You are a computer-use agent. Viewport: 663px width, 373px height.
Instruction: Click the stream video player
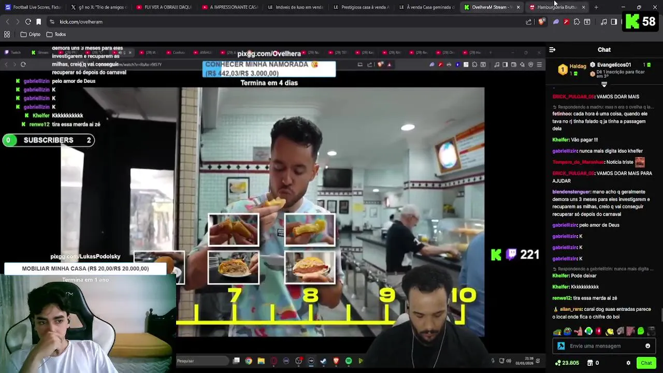[x=272, y=207]
